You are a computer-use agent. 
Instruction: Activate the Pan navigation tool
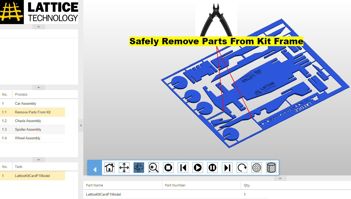point(124,168)
